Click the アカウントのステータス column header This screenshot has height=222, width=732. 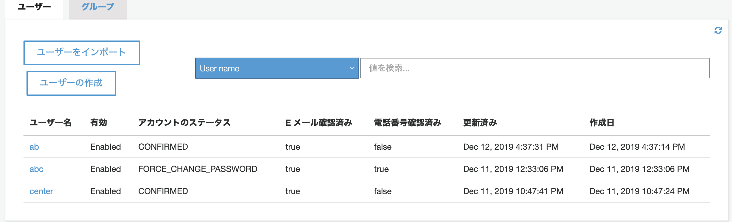[x=185, y=122]
